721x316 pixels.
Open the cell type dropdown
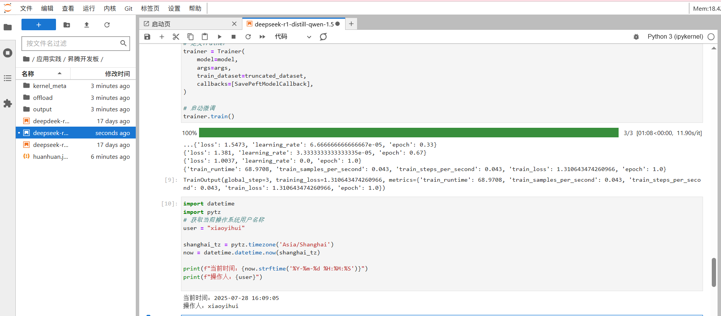pyautogui.click(x=293, y=37)
